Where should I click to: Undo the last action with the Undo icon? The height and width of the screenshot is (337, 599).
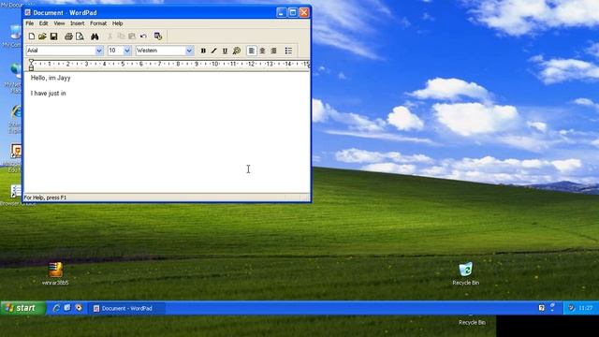tap(143, 37)
